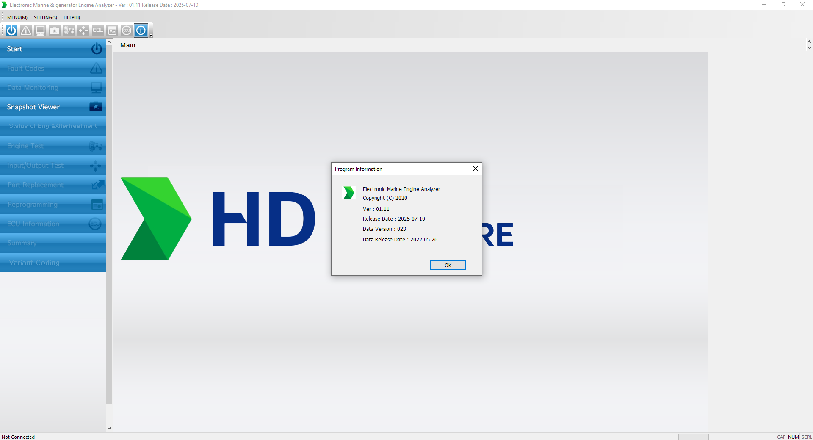Open the SETTING(S) menu
This screenshot has height=440, width=813.
point(45,17)
